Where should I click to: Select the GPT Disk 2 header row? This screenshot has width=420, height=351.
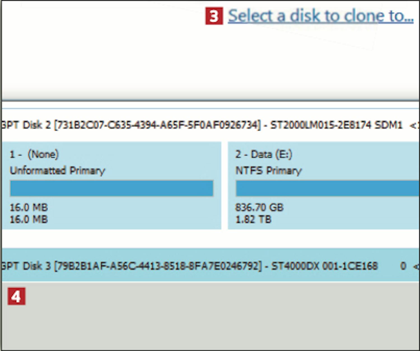210,125
